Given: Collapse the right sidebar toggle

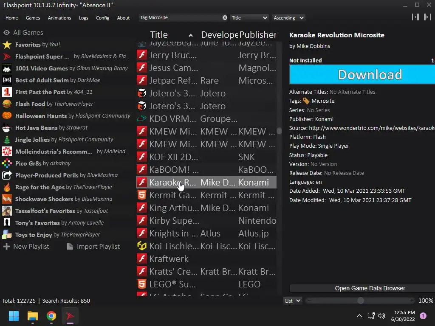Looking at the screenshot, I should [x=427, y=17].
